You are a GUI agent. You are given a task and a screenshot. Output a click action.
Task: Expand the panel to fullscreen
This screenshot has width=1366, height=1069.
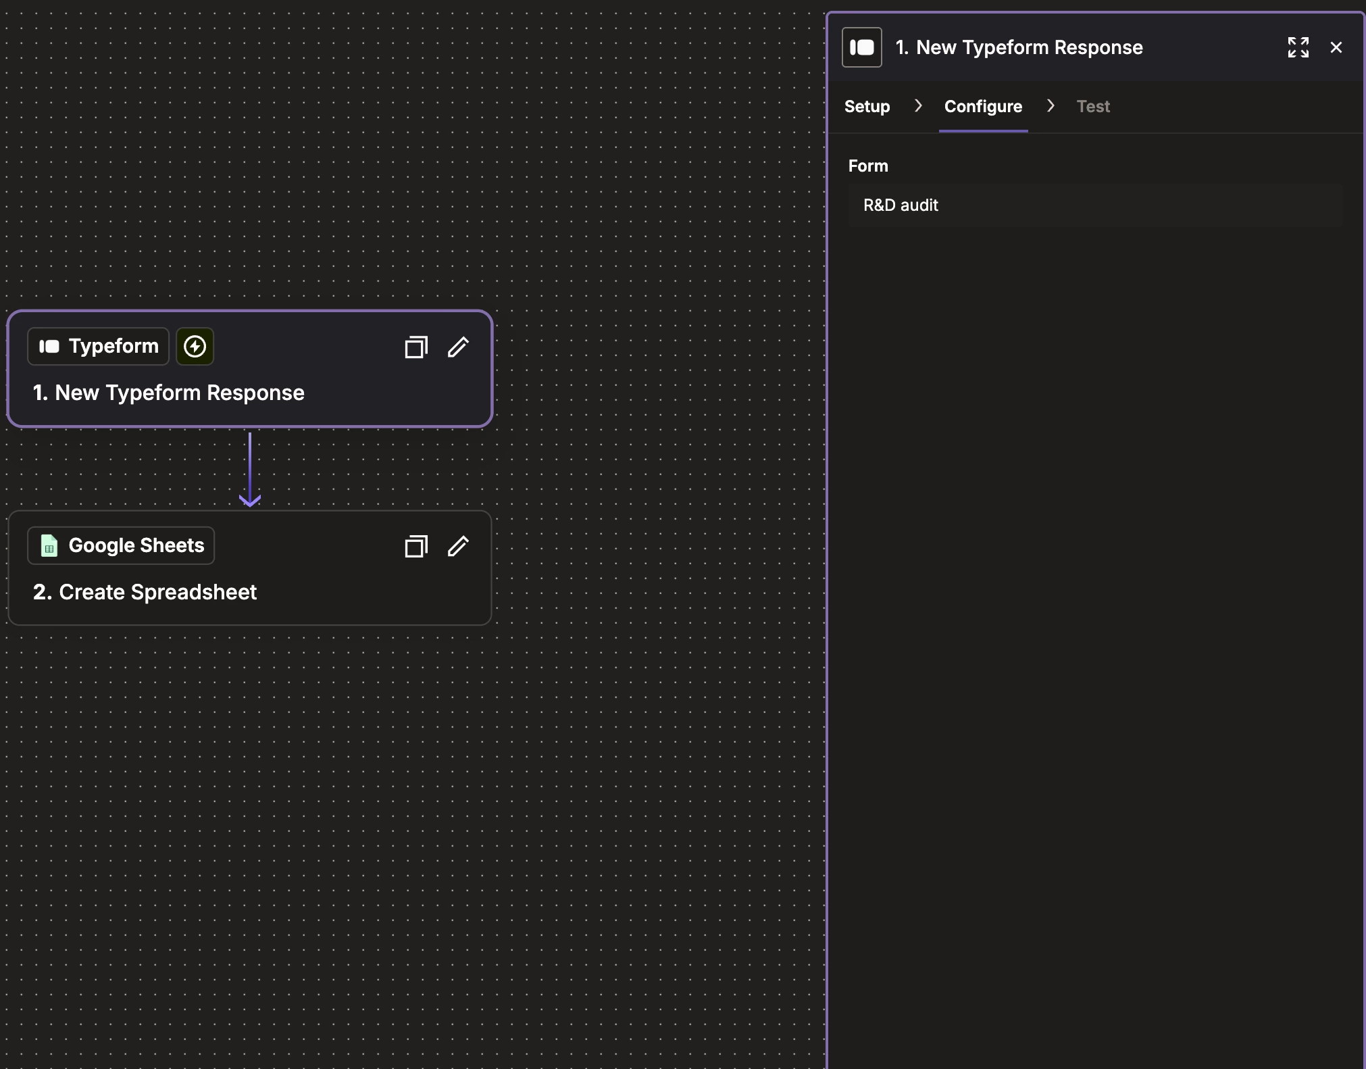coord(1298,47)
